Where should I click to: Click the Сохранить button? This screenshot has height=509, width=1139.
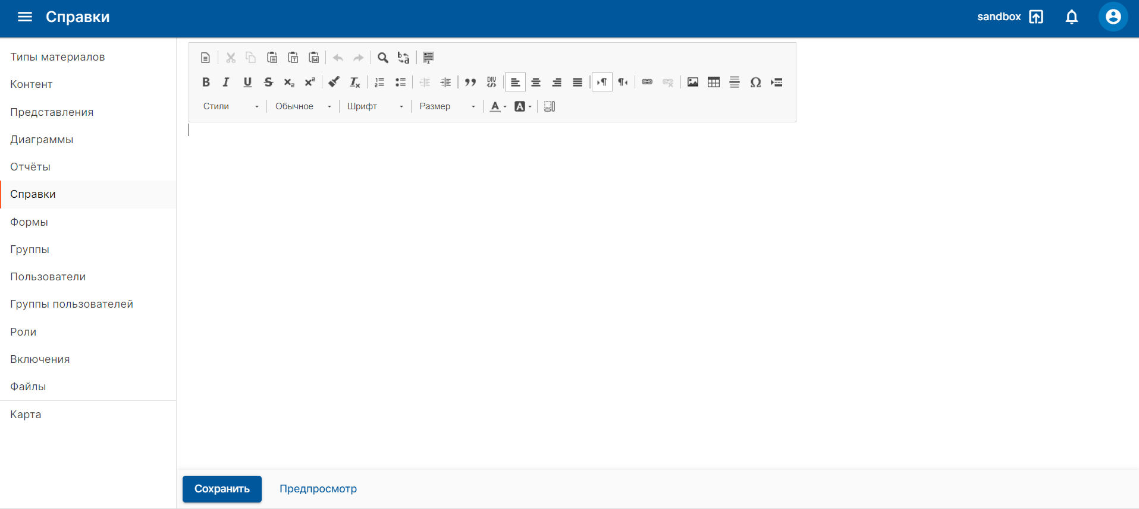[x=222, y=489]
